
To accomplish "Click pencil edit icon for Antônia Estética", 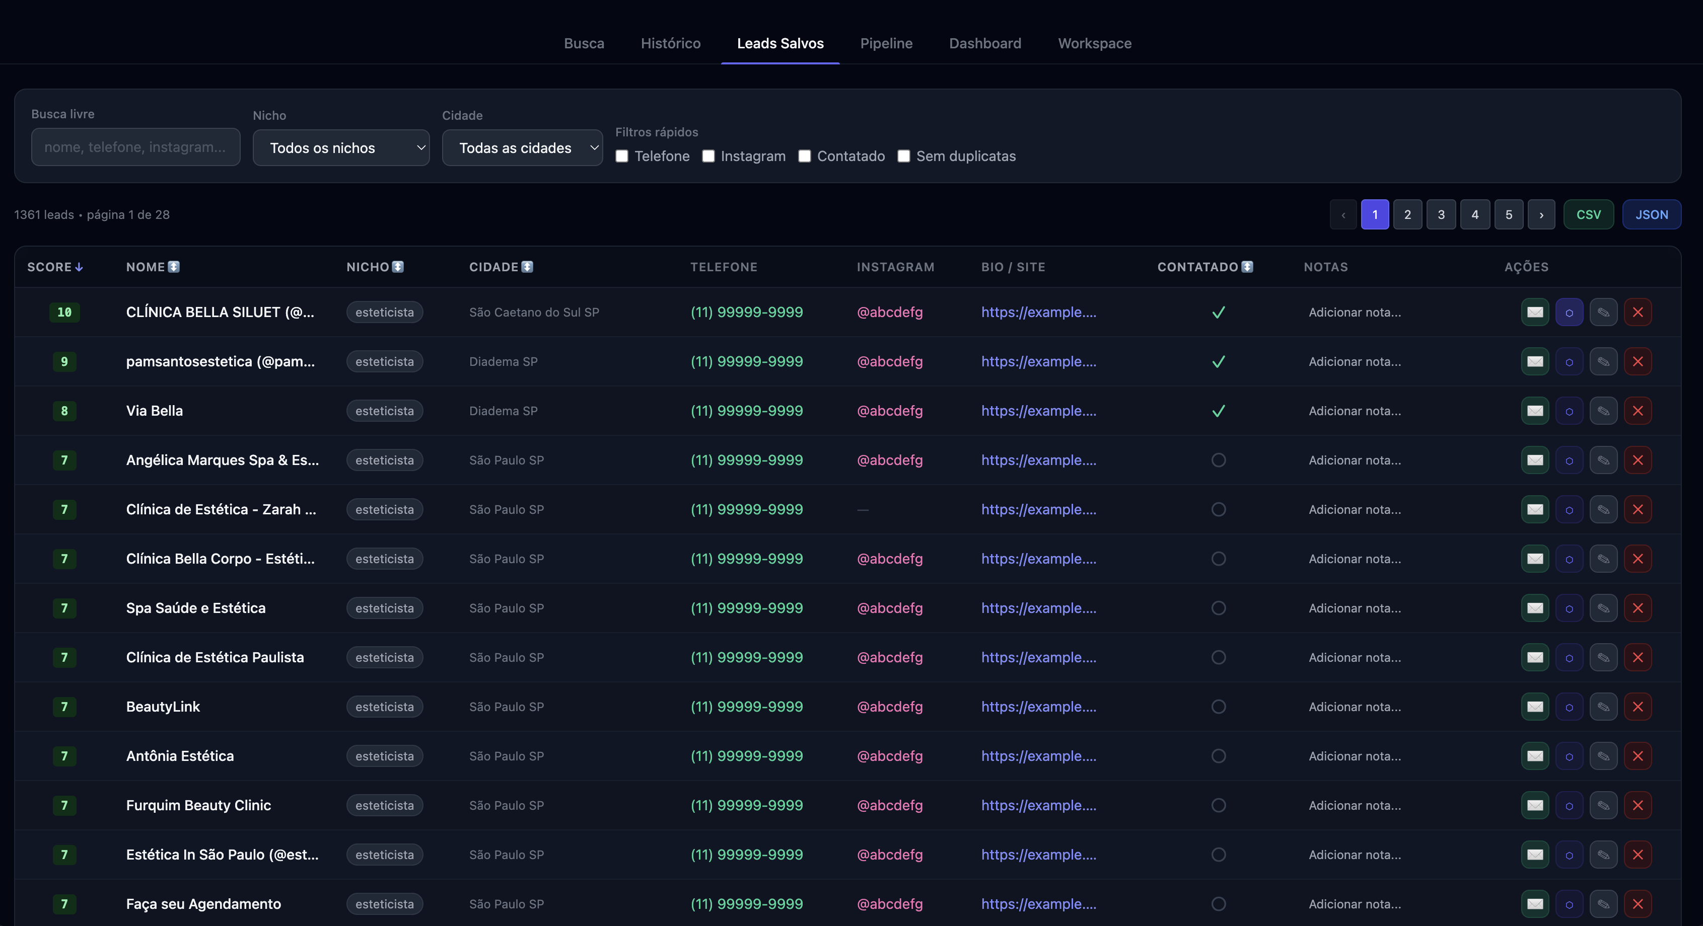I will [x=1603, y=756].
